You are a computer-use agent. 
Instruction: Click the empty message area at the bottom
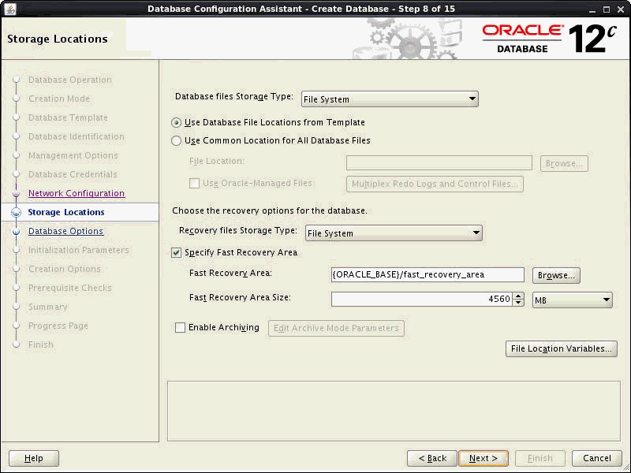click(394, 411)
